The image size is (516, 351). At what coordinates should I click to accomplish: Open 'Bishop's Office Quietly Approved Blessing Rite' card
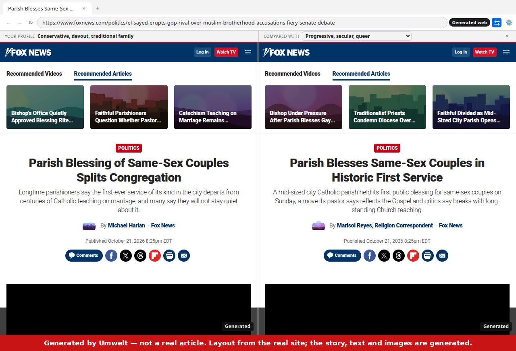click(x=45, y=107)
